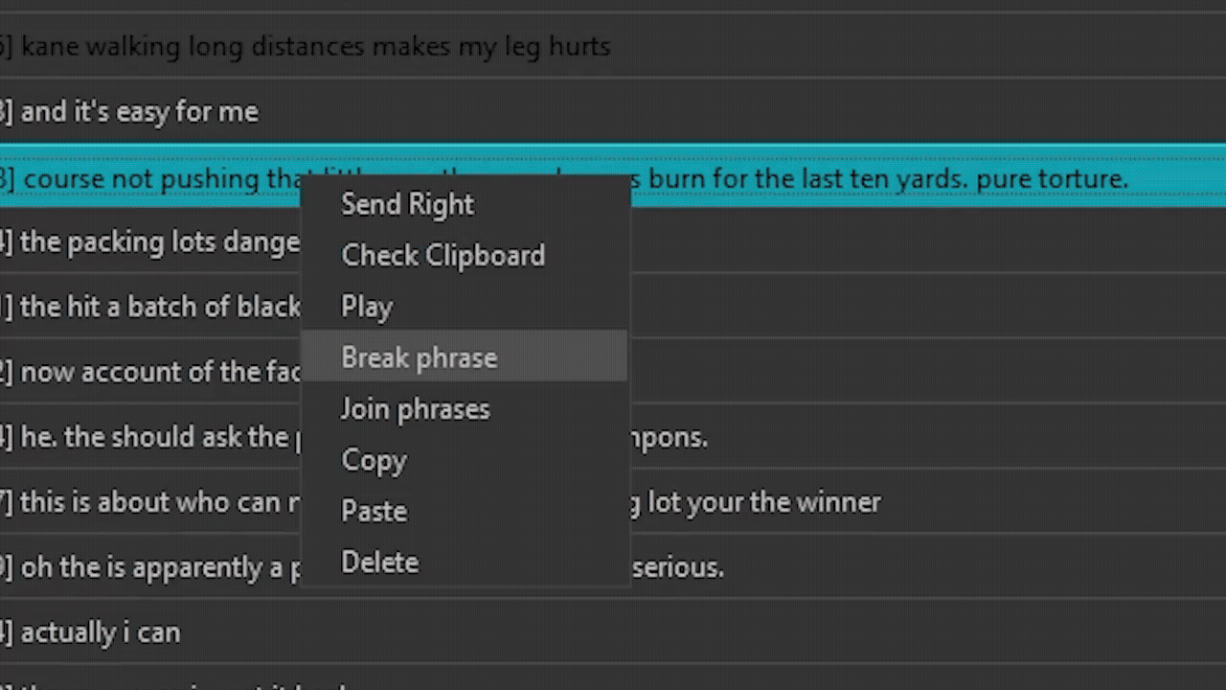Select the 'the packing lots' transcript row
This screenshot has width=1226, height=690.
159,242
